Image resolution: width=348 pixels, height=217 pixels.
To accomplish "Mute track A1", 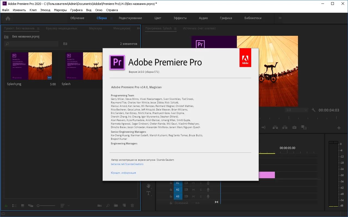I will tap(194, 183).
